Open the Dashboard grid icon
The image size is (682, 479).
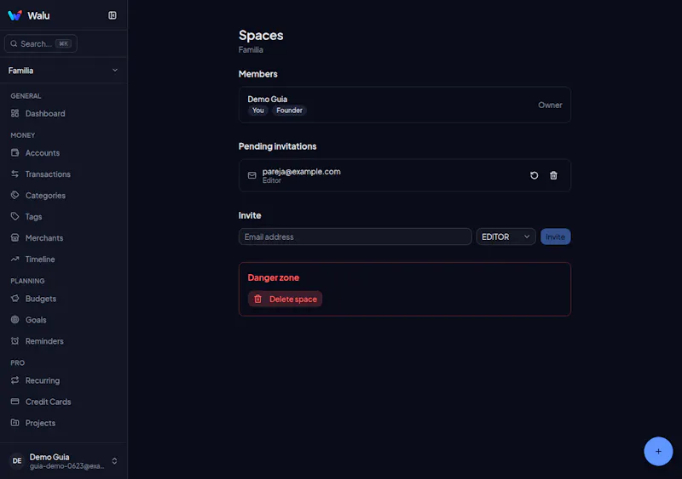point(14,113)
